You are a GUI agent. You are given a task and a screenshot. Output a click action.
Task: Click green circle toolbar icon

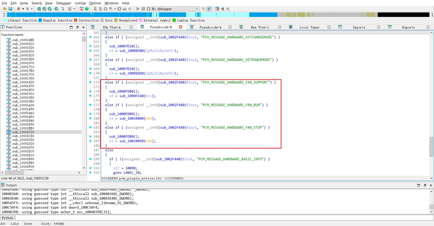coord(87,9)
